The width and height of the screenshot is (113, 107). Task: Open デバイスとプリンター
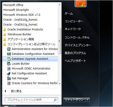78,45
